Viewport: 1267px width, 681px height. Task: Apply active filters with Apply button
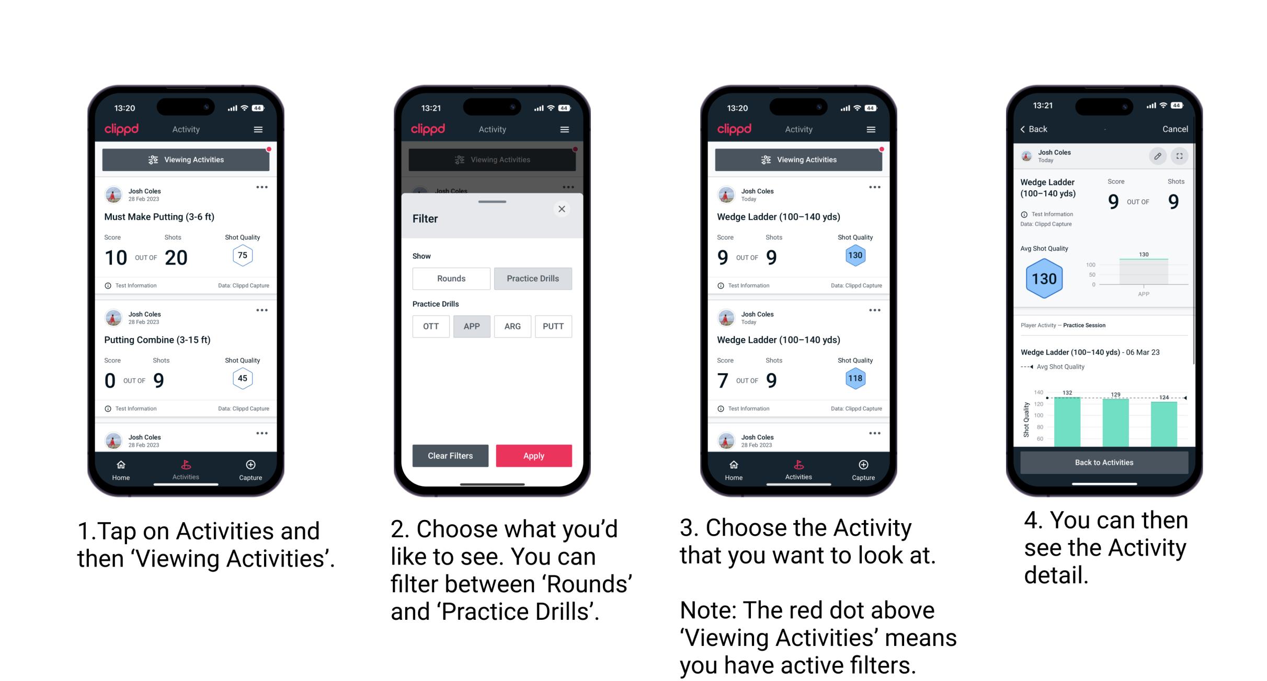point(534,455)
